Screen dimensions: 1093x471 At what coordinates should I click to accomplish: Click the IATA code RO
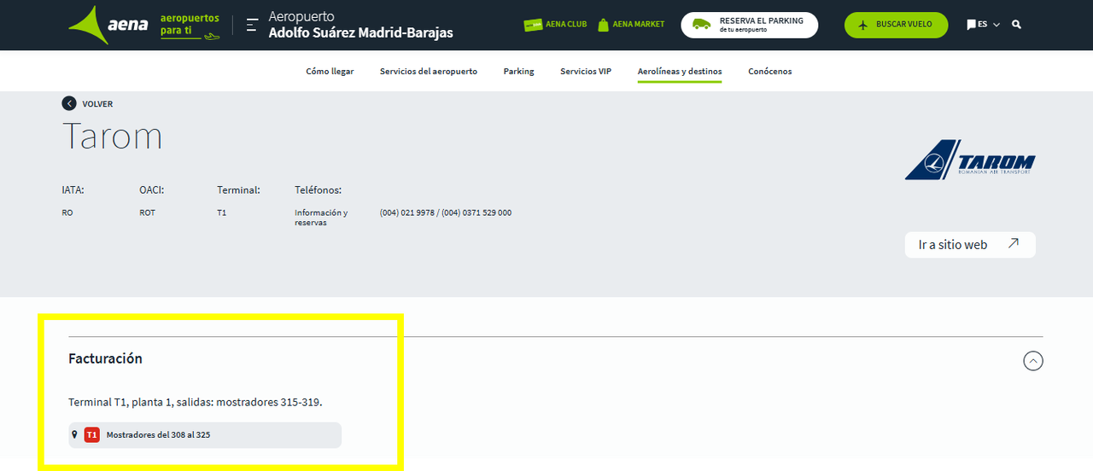(x=67, y=212)
